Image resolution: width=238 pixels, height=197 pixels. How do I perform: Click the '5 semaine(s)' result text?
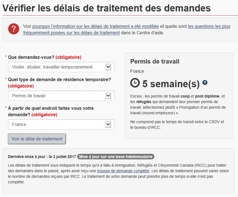pyautogui.click(x=171, y=83)
